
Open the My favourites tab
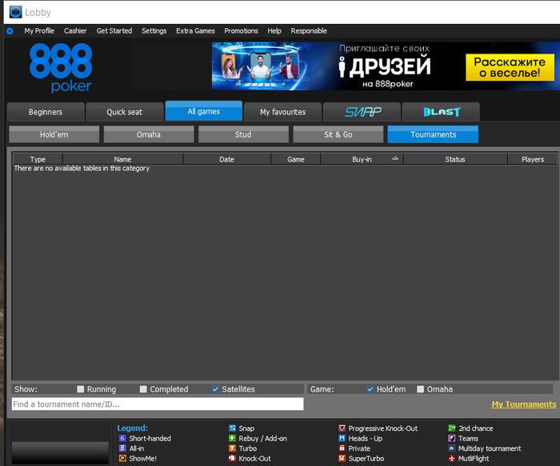[x=283, y=112]
